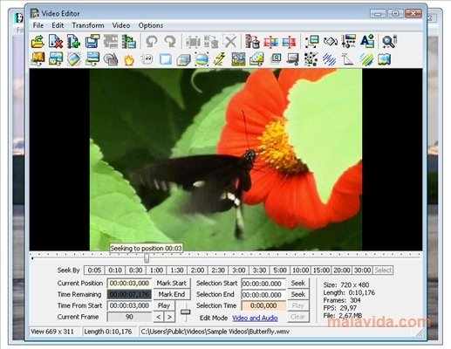
Task: Click the vertical speed slider handle
Action: point(186,311)
